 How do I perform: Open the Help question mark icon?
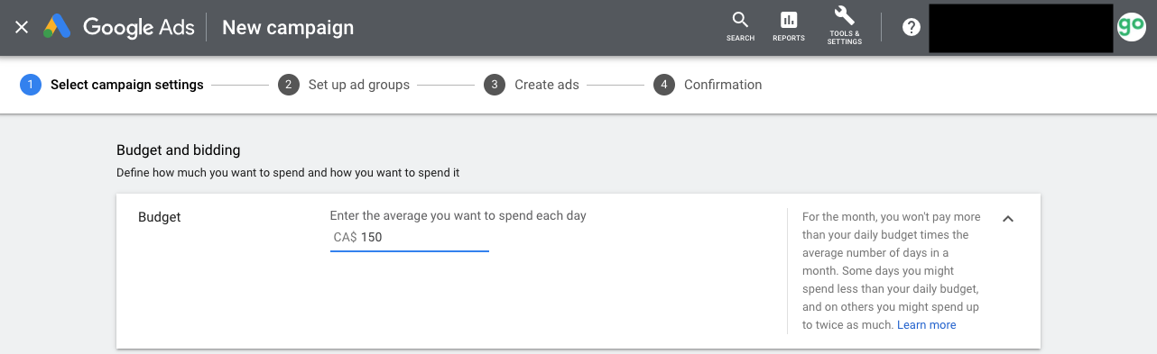912,27
